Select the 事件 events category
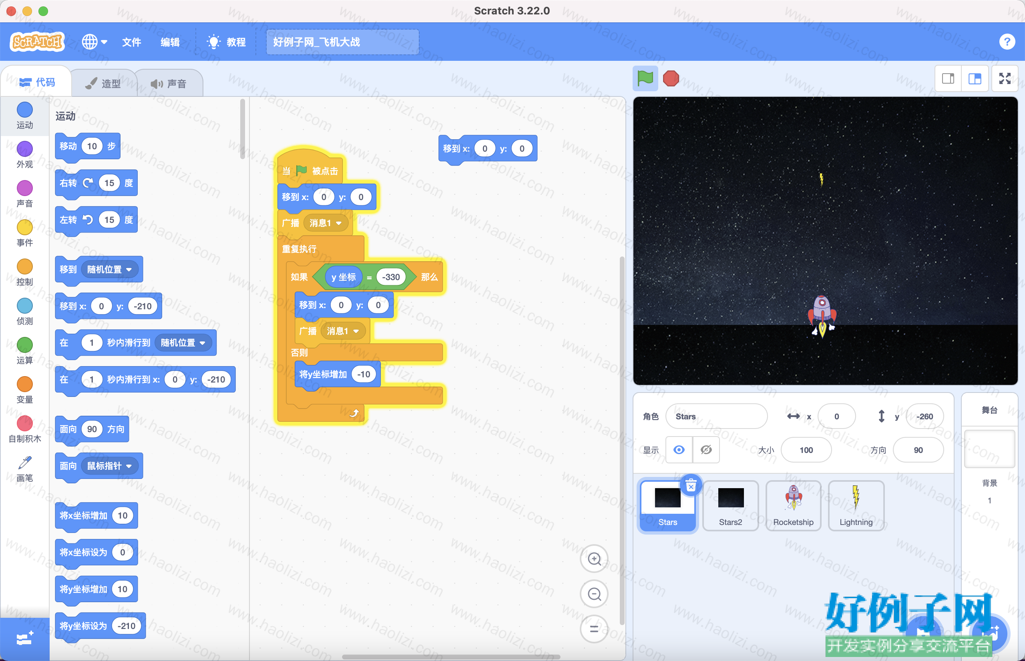This screenshot has height=661, width=1025. click(x=25, y=234)
